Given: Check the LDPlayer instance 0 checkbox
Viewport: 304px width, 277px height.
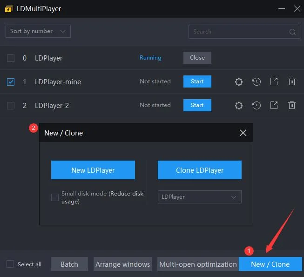Looking at the screenshot, I should tap(11, 58).
